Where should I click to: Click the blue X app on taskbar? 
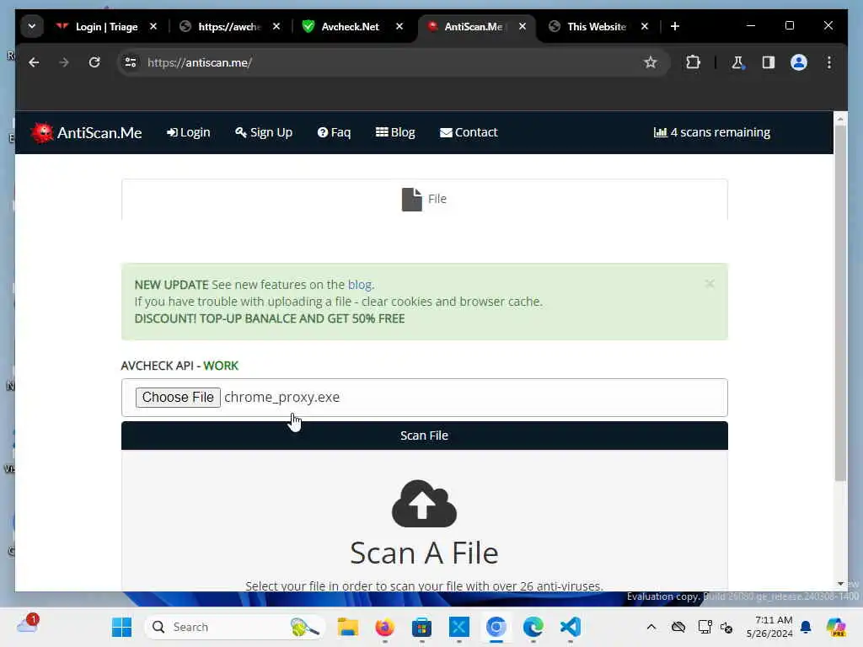[458, 627]
